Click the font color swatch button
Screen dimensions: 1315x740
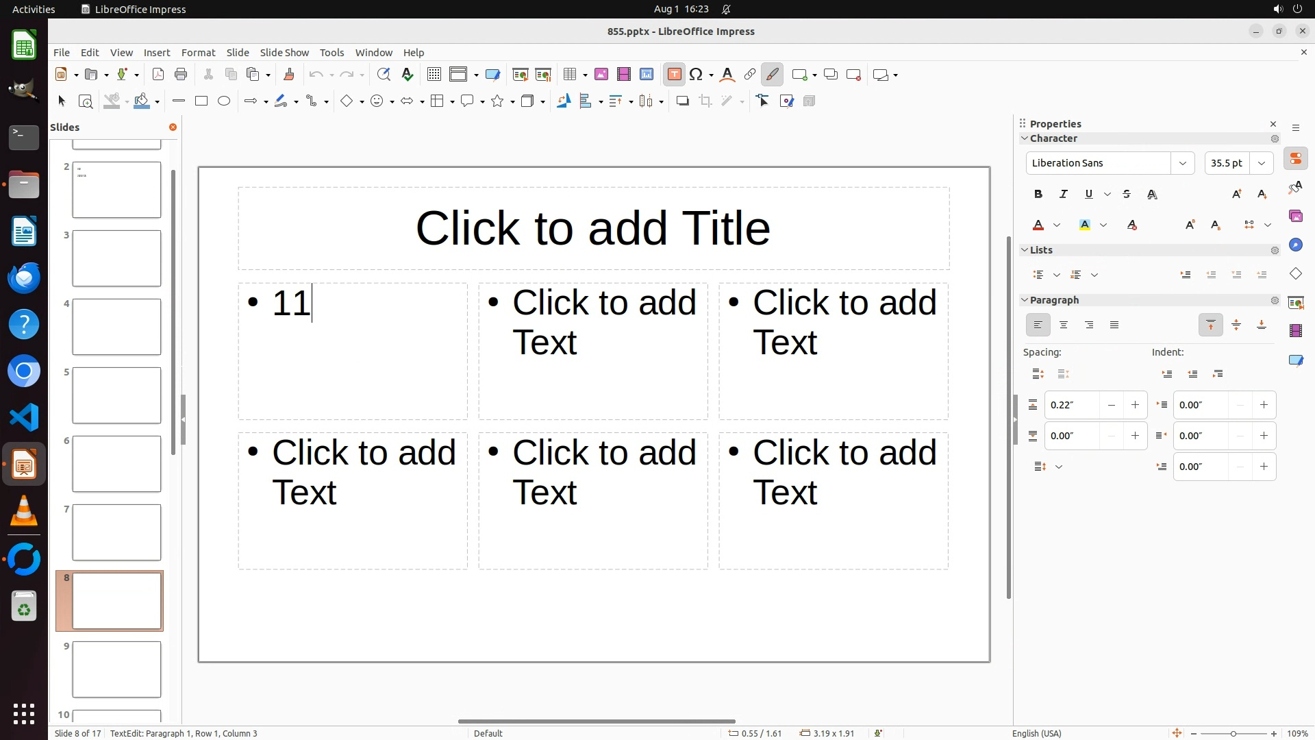pyautogui.click(x=1038, y=225)
